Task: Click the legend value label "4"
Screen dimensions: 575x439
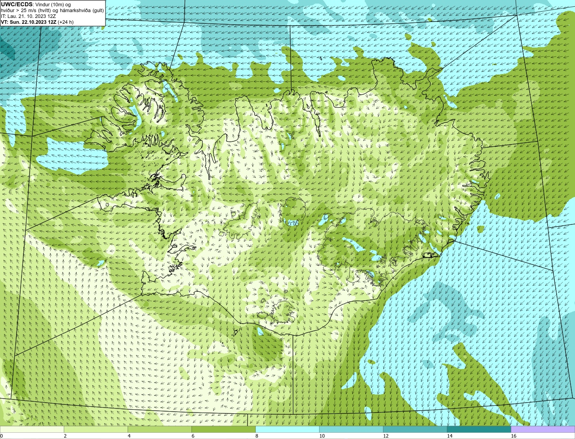Action: 129,436
